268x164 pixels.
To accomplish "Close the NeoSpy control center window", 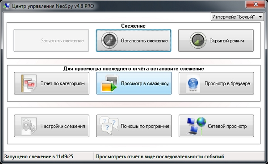I will point(256,4).
